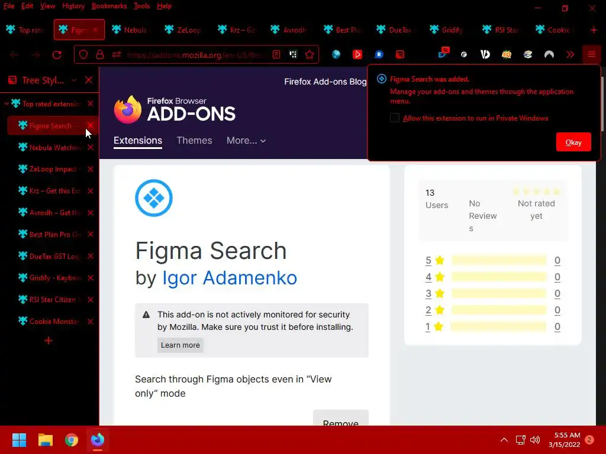Select the Themes navigation tab
606x454 pixels.
[x=194, y=141]
